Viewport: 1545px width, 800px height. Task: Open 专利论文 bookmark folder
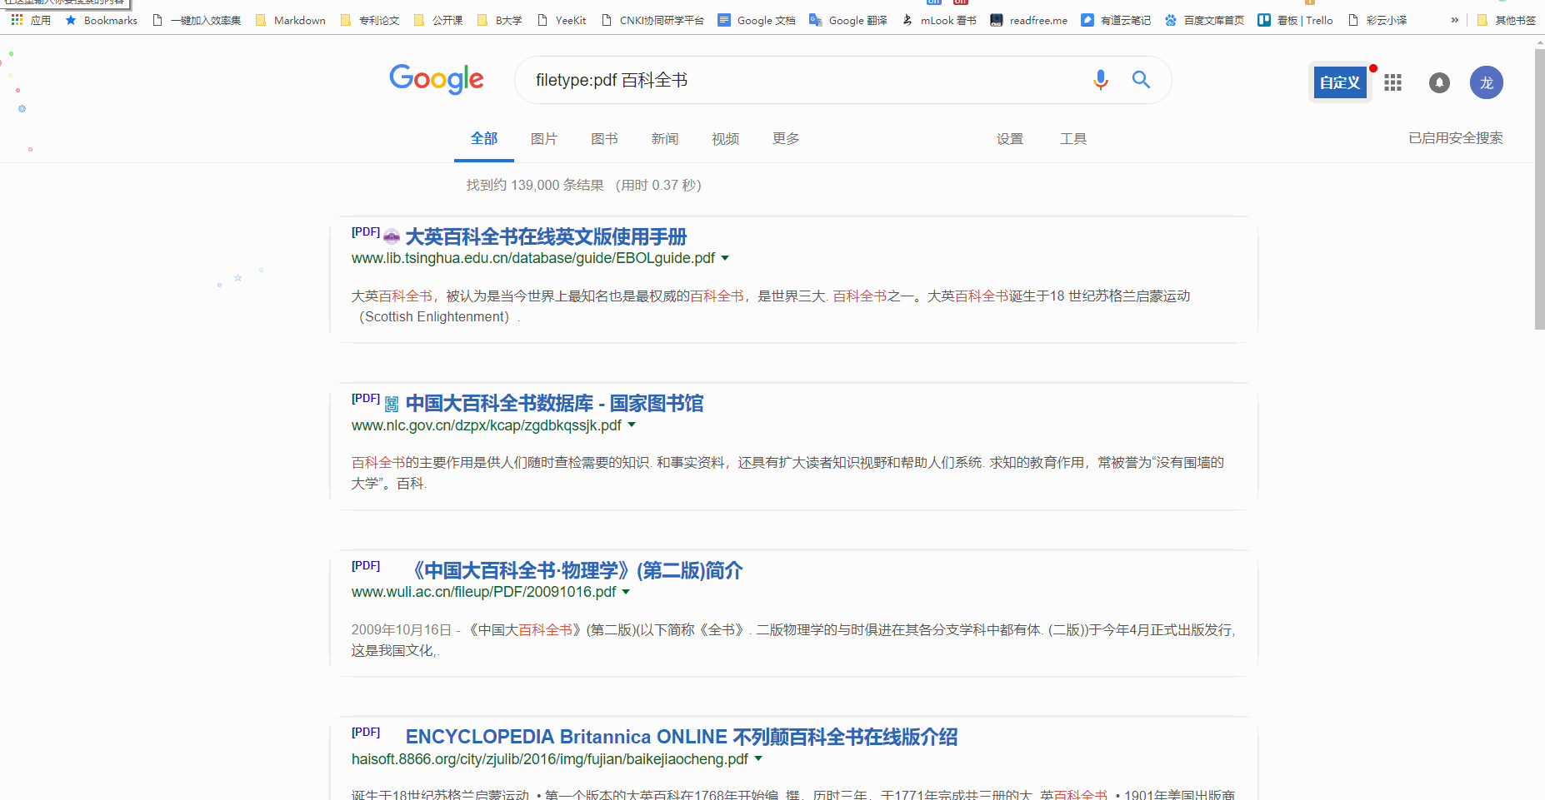[370, 20]
